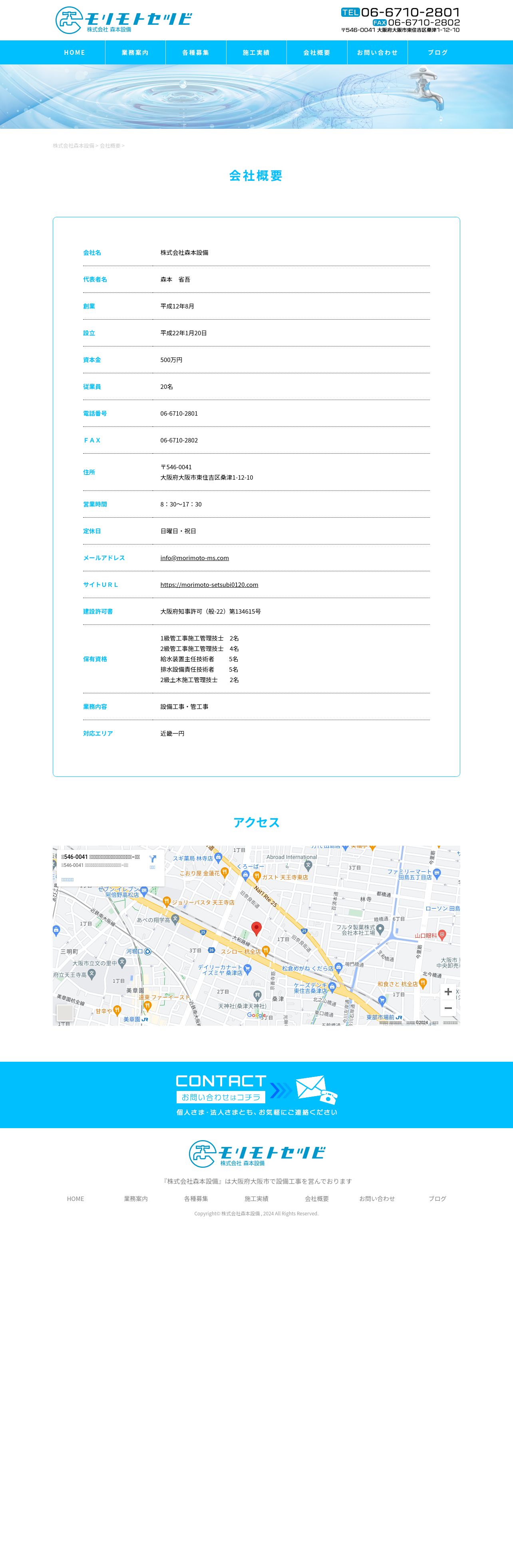Click the 和食さと 杭全店 restaurant marker
The image size is (513, 1541).
pyautogui.click(x=423, y=983)
